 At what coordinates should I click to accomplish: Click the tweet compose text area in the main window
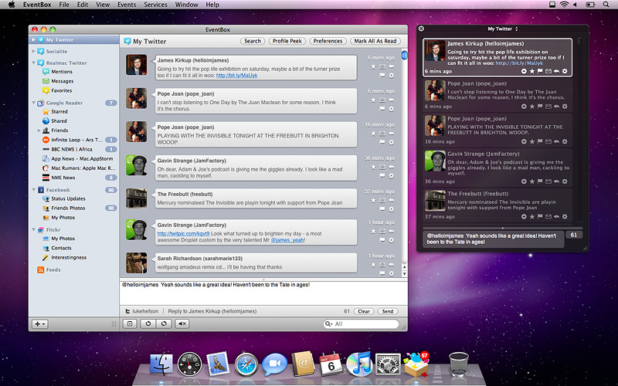263,293
